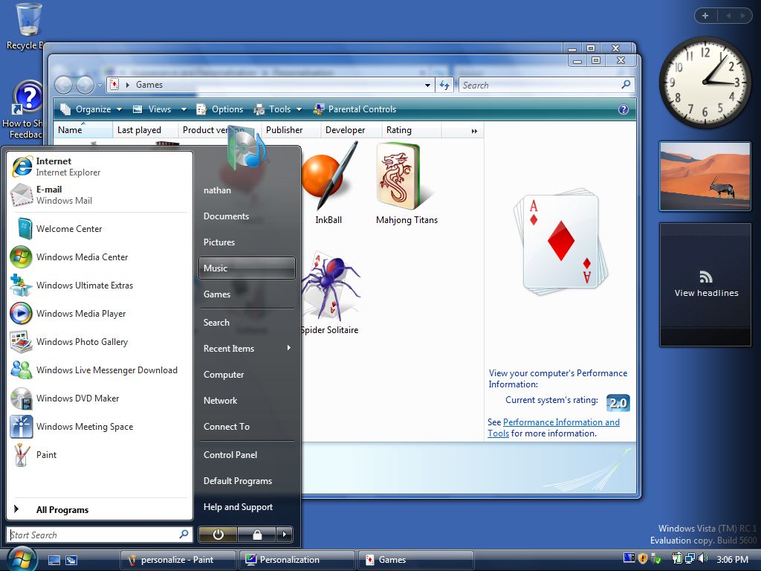
Task: Open Documents from the Start menu
Action: (x=247, y=216)
